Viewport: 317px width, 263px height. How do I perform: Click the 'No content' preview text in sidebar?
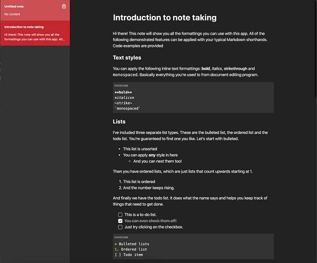click(x=12, y=14)
